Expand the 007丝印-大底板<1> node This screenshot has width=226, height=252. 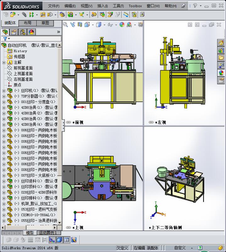(x=4, y=176)
